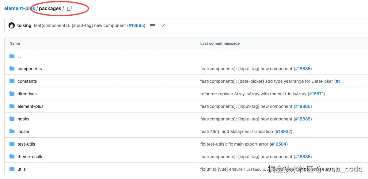Open the locale folder

tap(23, 131)
